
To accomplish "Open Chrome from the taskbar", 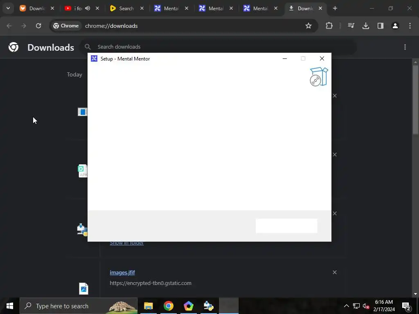I will click(x=168, y=306).
